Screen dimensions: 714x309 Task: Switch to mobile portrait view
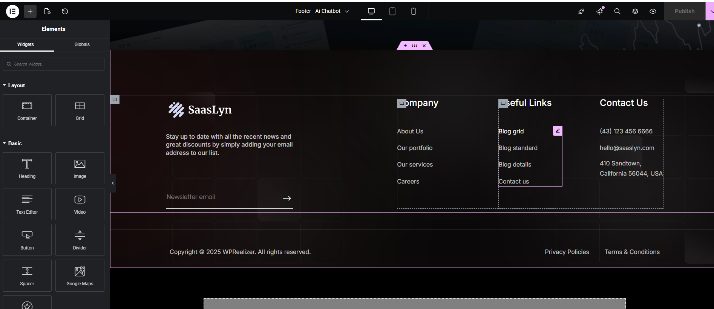point(413,11)
